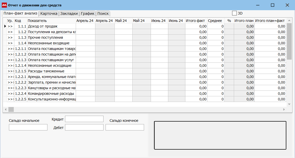Focus the Кредит text field
The width and height of the screenshot is (295, 158).
click(x=84, y=119)
